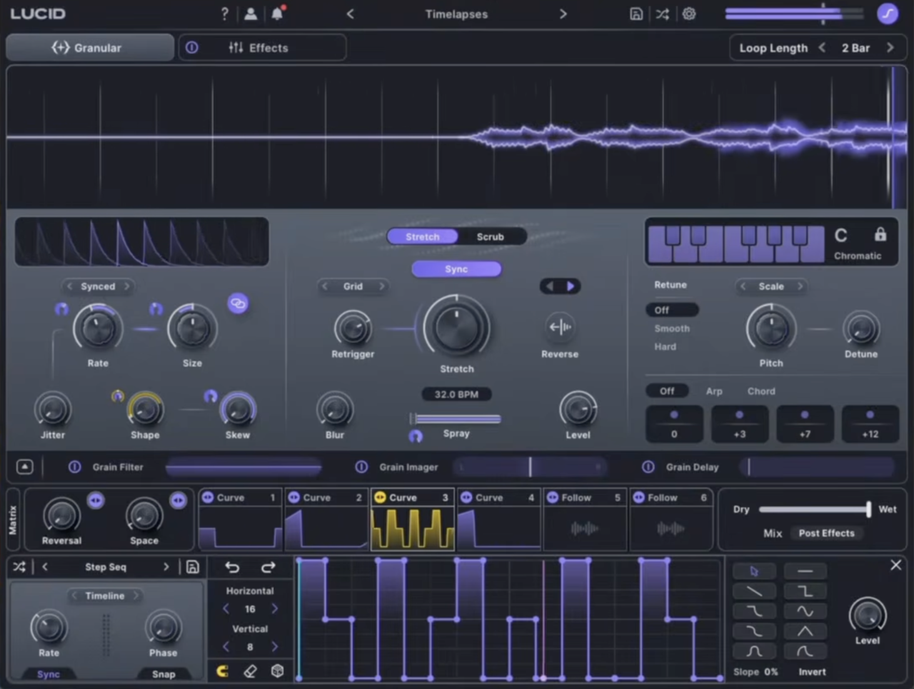The image size is (914, 689).
Task: Click the lock icon next to scale key
Action: [x=880, y=234]
